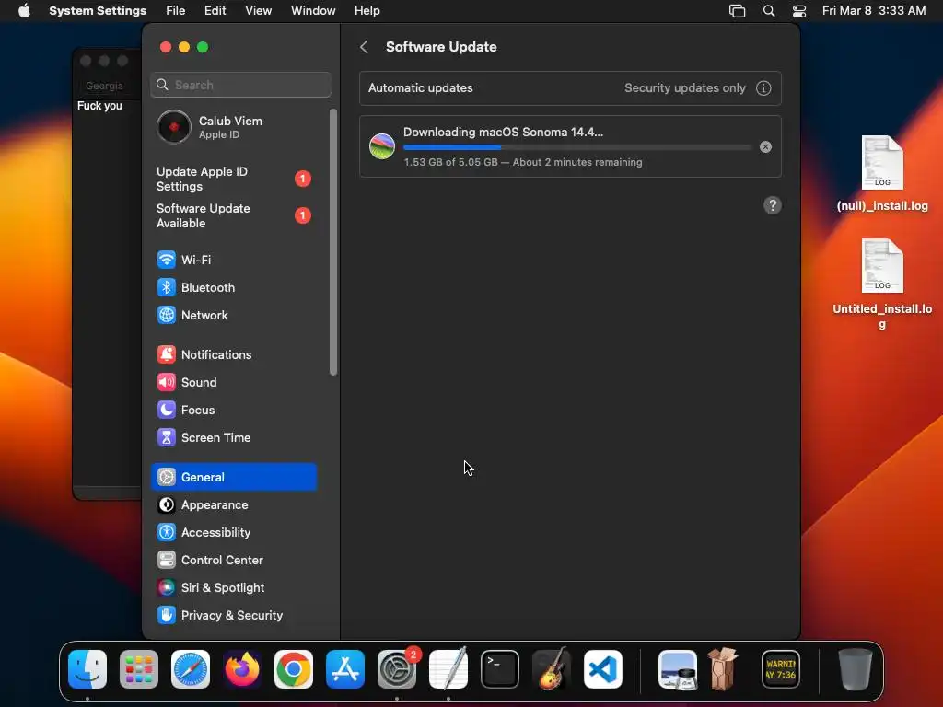Open Console app in the Dock
Viewport: 943px width, 707px height.
point(781,669)
